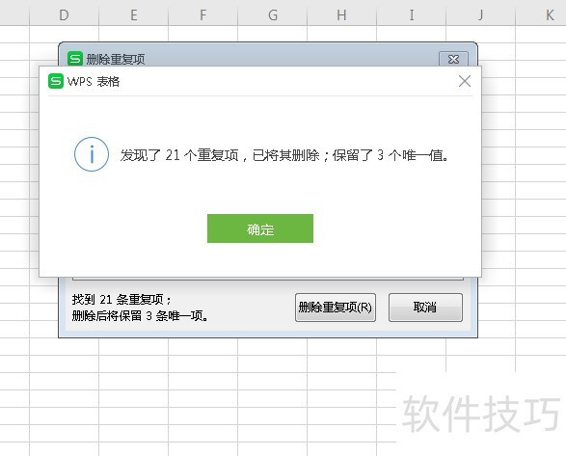566x456 pixels.
Task: Select column K header
Action: [541, 15]
